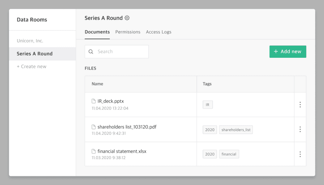Click the shareholders_list tag
324x185 pixels.
point(236,130)
